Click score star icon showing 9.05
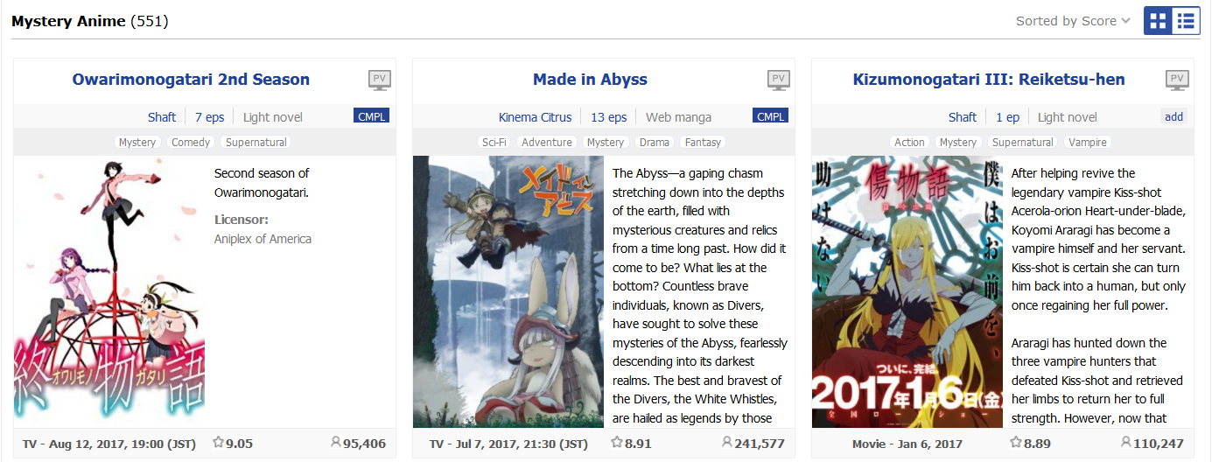Image resolution: width=1226 pixels, height=462 pixels. coord(218,443)
